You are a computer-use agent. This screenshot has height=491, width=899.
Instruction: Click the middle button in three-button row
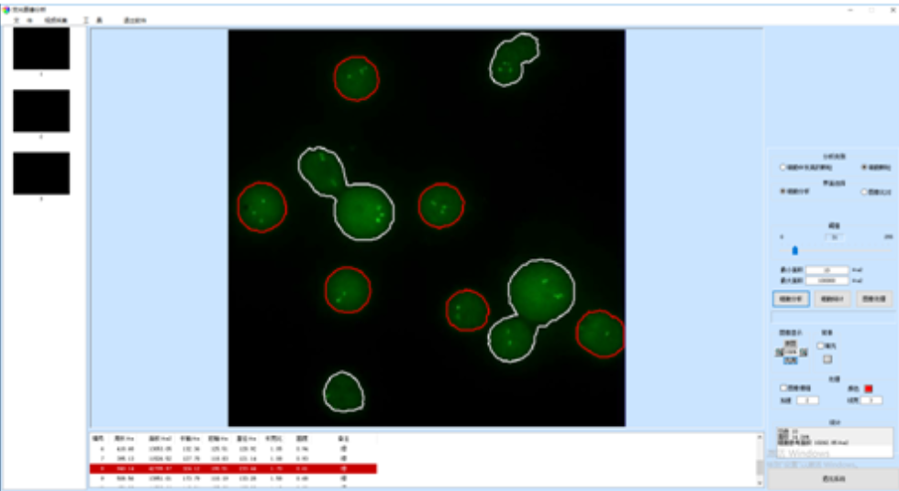pyautogui.click(x=831, y=299)
